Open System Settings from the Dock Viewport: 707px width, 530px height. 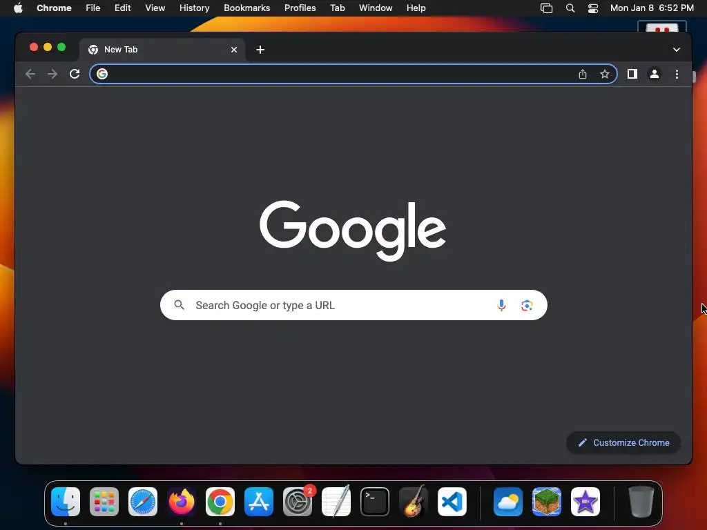pyautogui.click(x=298, y=501)
